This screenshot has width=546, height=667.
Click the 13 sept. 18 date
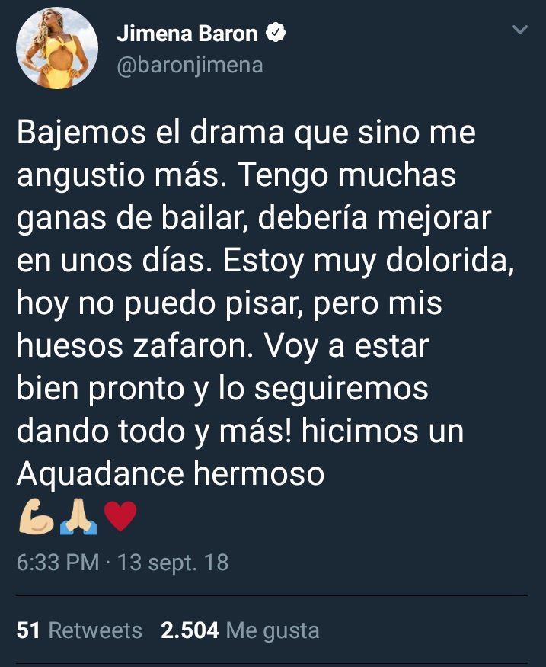[x=173, y=563]
